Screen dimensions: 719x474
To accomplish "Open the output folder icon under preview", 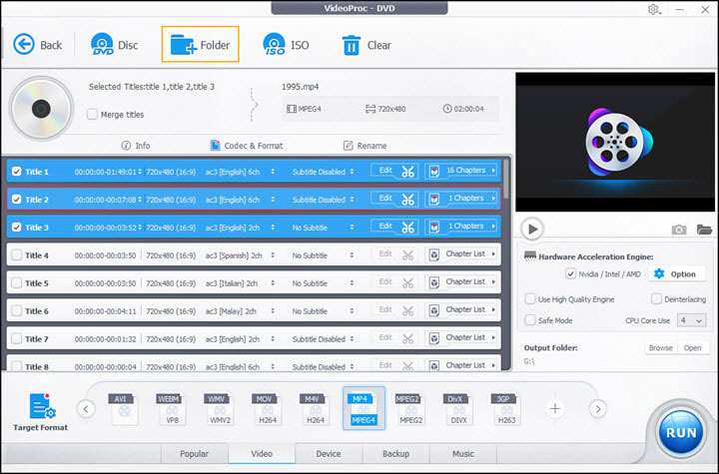I will tap(704, 230).
